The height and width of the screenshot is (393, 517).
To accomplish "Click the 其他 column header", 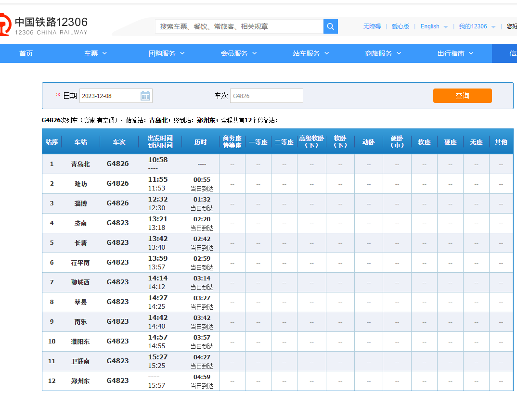I will click(x=501, y=142).
